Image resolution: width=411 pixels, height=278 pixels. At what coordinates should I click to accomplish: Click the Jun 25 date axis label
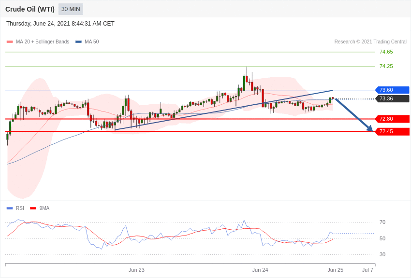335,270
